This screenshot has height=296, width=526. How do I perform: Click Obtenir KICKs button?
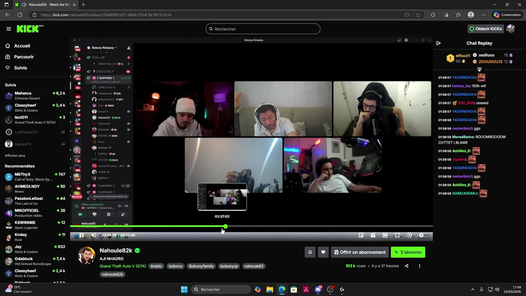(486, 29)
